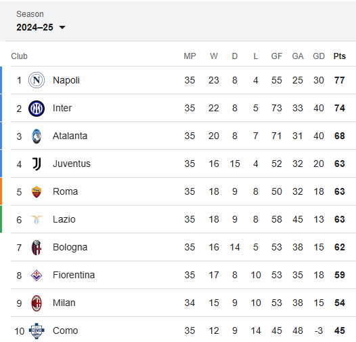Click the Club column header
This screenshot has width=356, height=342.
pos(20,56)
